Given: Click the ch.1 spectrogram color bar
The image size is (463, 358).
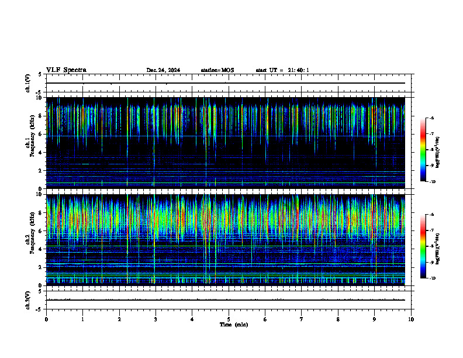Looking at the screenshot, I should click(x=423, y=150).
